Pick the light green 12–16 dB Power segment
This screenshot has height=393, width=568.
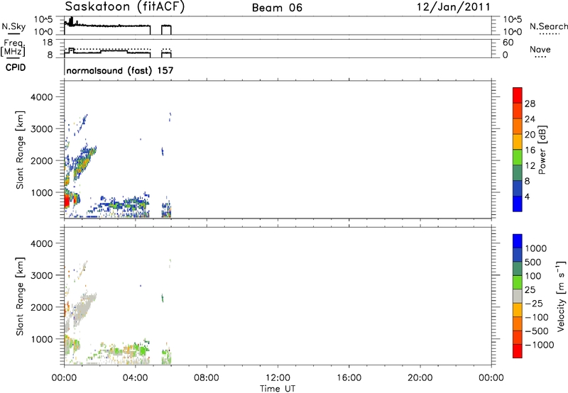point(518,157)
